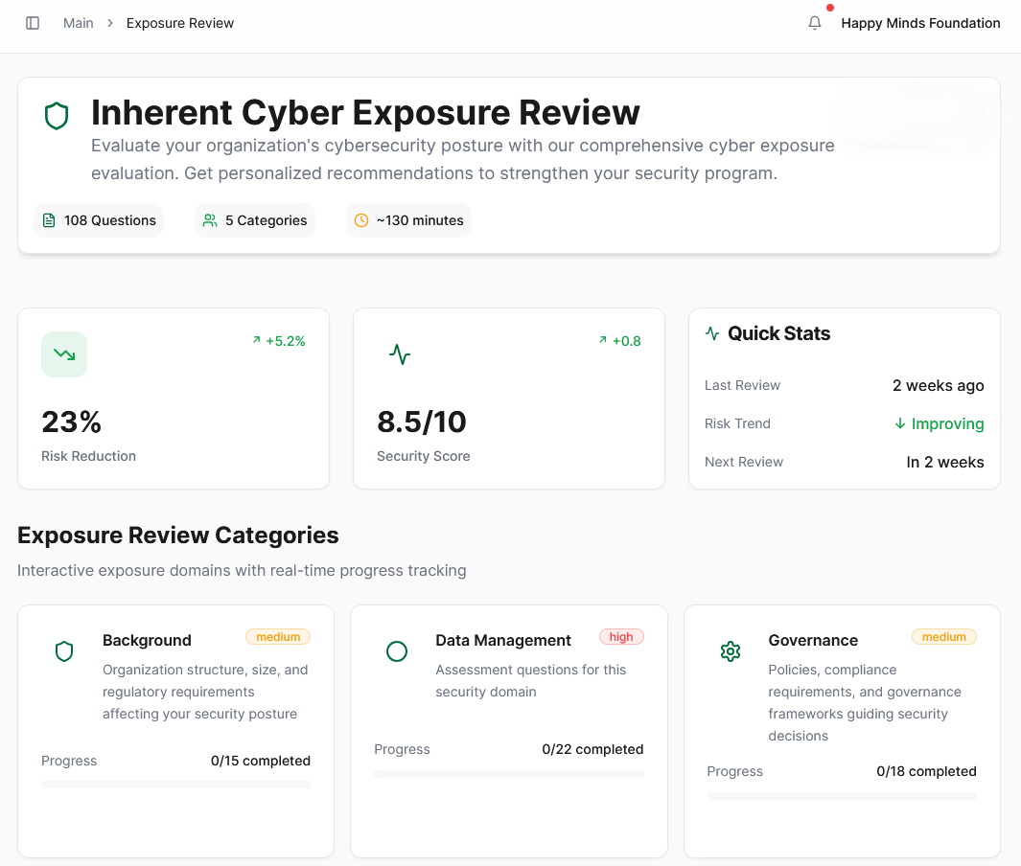Viewport: 1021px width, 866px height.
Task: Select Exposure Review breadcrumb item
Action: (x=180, y=23)
